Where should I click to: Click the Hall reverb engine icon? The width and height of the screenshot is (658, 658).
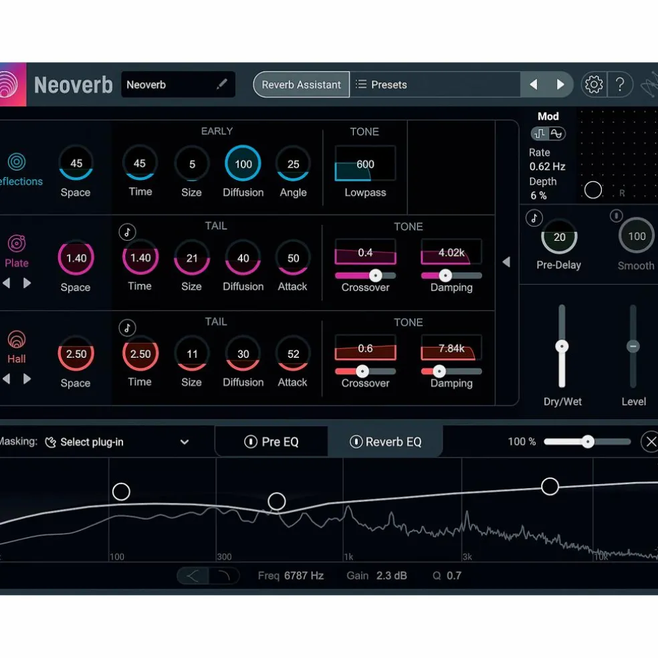pyautogui.click(x=17, y=339)
